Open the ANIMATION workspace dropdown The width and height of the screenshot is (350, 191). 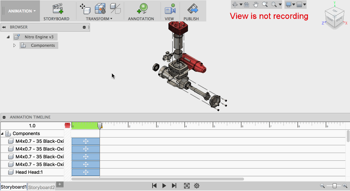(x=22, y=11)
